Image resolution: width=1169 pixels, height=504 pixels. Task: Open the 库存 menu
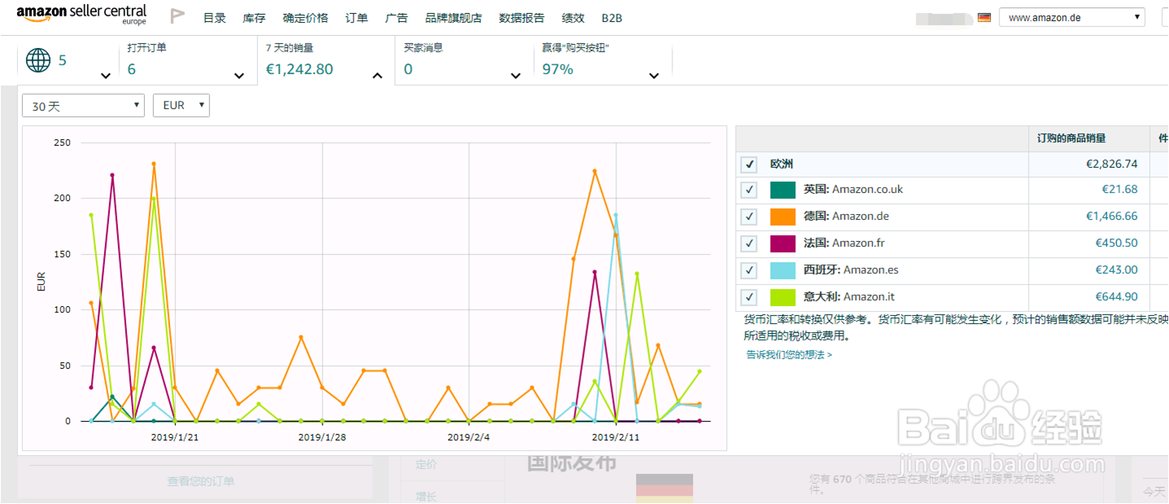[254, 18]
